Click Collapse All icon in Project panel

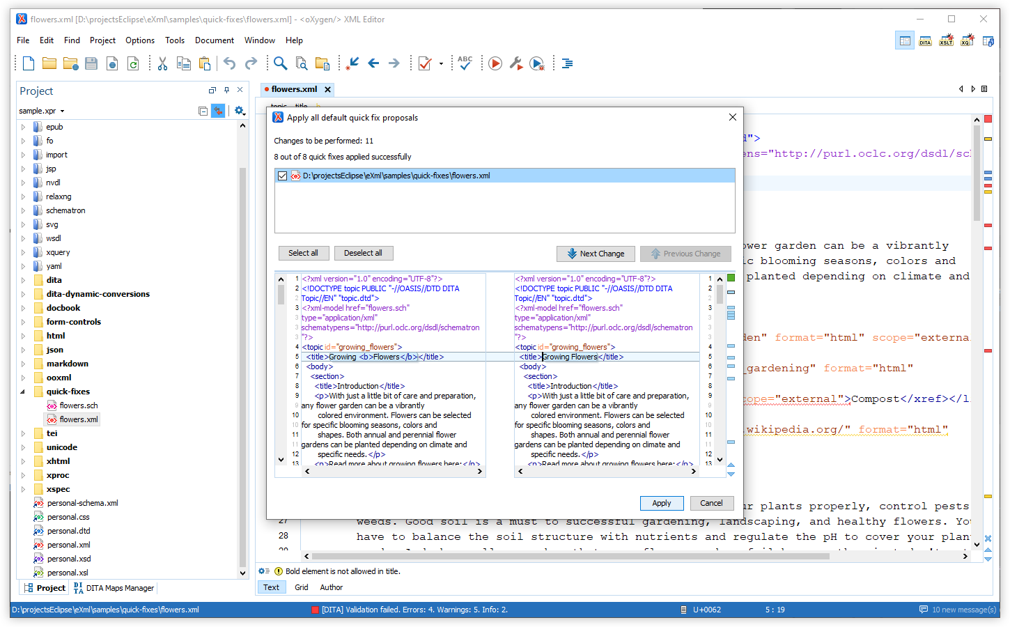(203, 111)
